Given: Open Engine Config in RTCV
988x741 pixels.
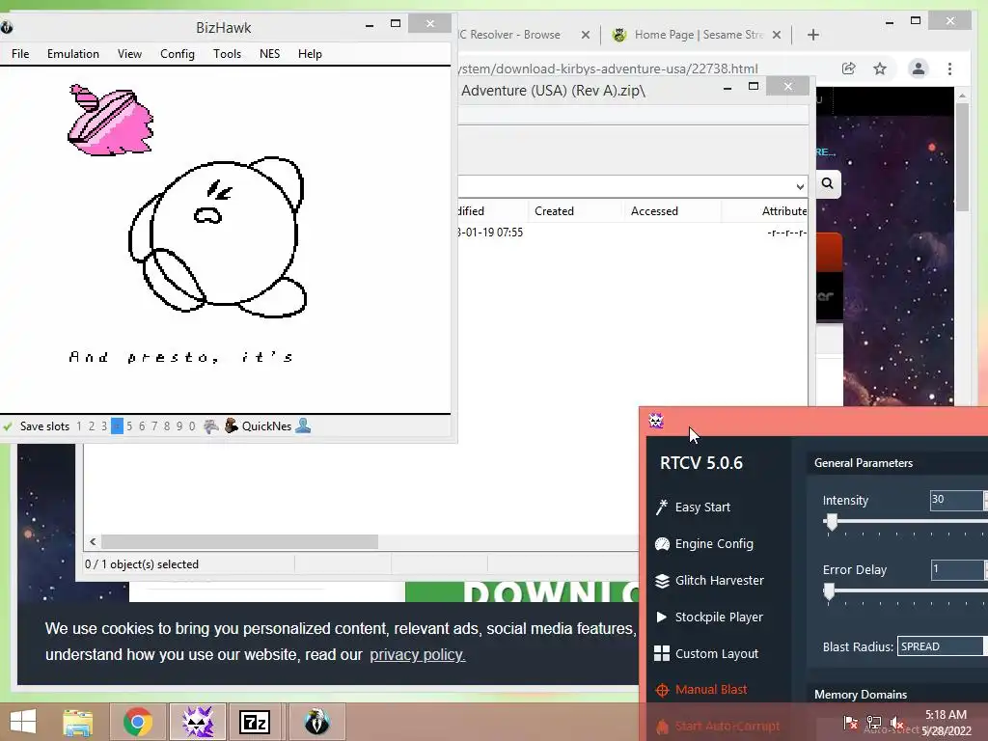Looking at the screenshot, I should click(704, 544).
